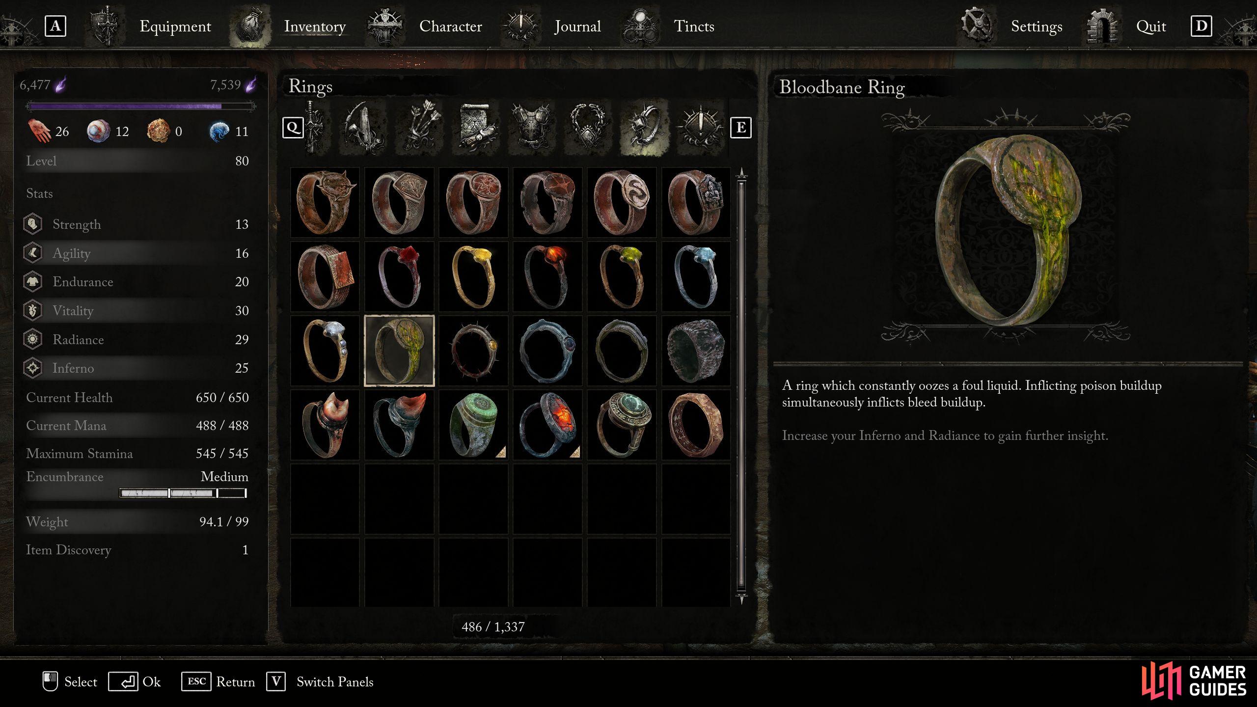Click Switch Panels V prompt
Viewport: 1257px width, 707px height.
[320, 681]
